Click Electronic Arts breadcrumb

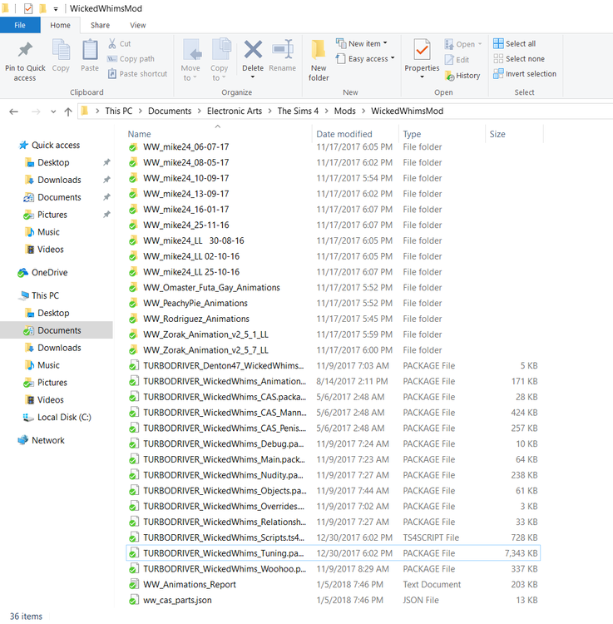[x=235, y=111]
